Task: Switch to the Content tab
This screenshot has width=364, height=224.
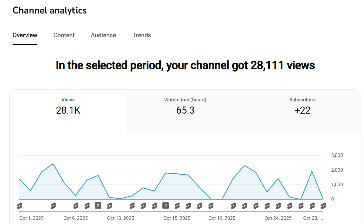Action: pos(64,35)
